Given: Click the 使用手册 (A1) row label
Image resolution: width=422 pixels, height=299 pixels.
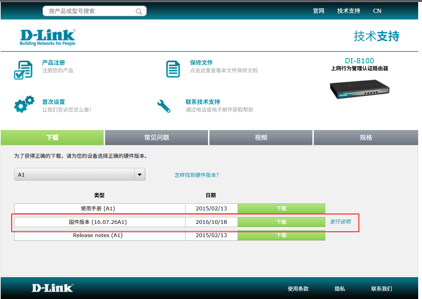Looking at the screenshot, I should [98, 209].
